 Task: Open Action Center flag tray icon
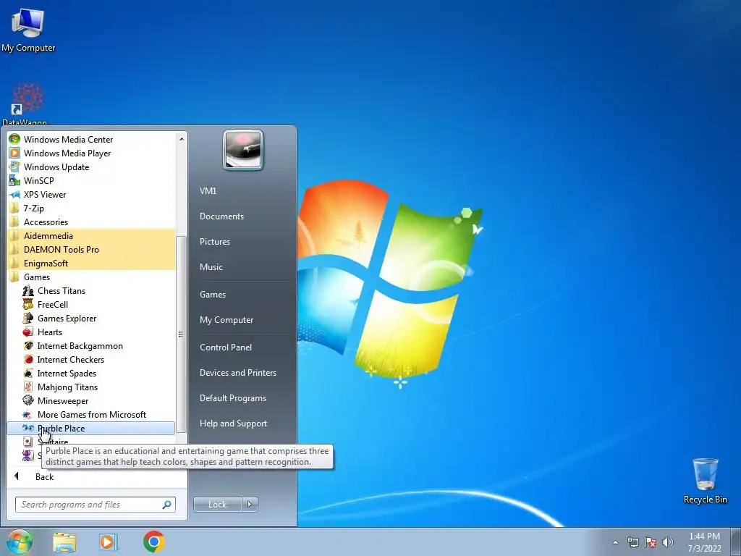[651, 542]
